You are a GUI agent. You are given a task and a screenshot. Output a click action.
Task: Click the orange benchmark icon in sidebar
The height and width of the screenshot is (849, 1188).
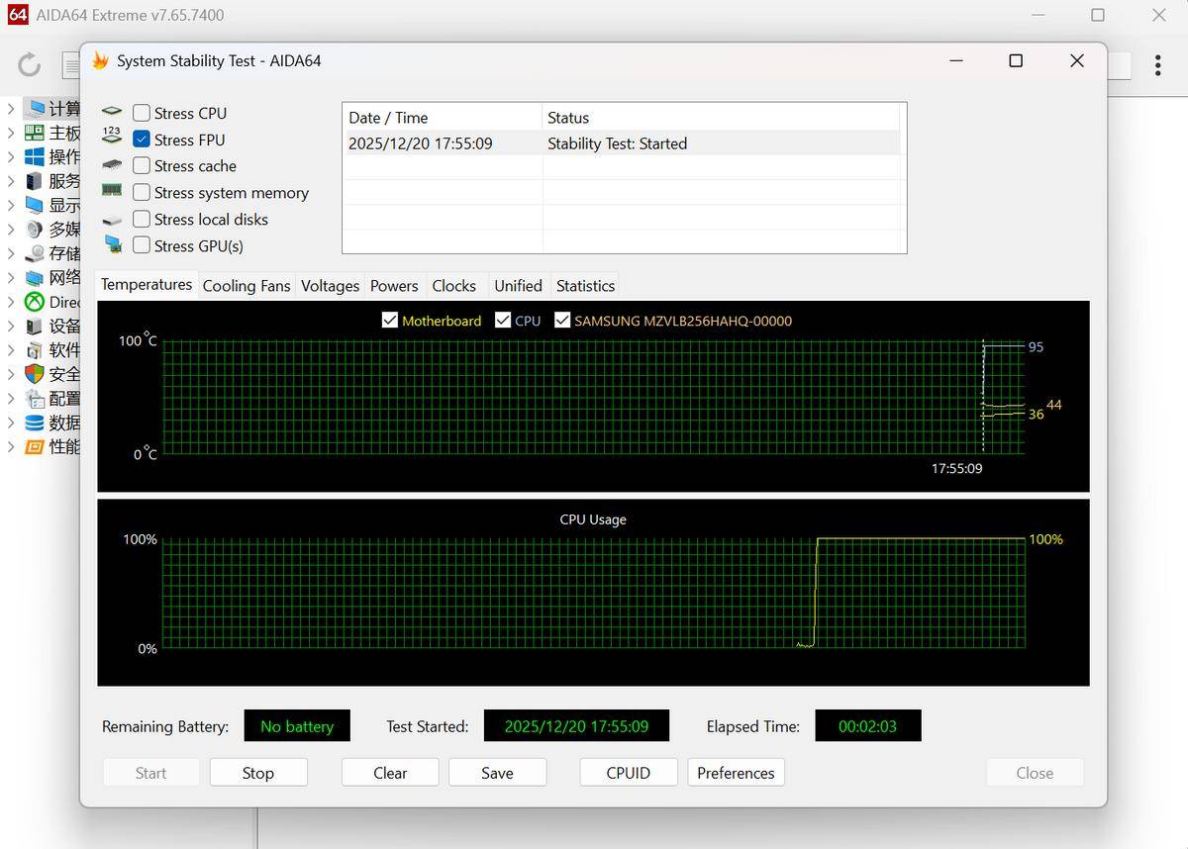(x=35, y=446)
